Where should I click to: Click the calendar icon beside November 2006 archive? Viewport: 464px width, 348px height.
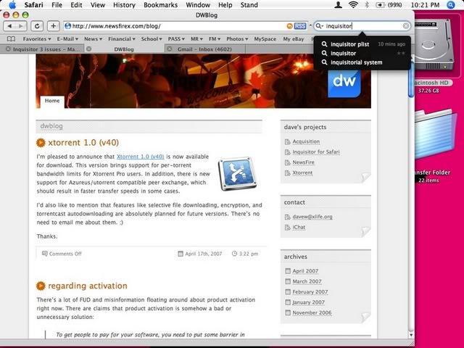(288, 312)
